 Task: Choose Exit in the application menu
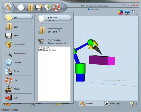pyautogui.click(x=18, y=98)
